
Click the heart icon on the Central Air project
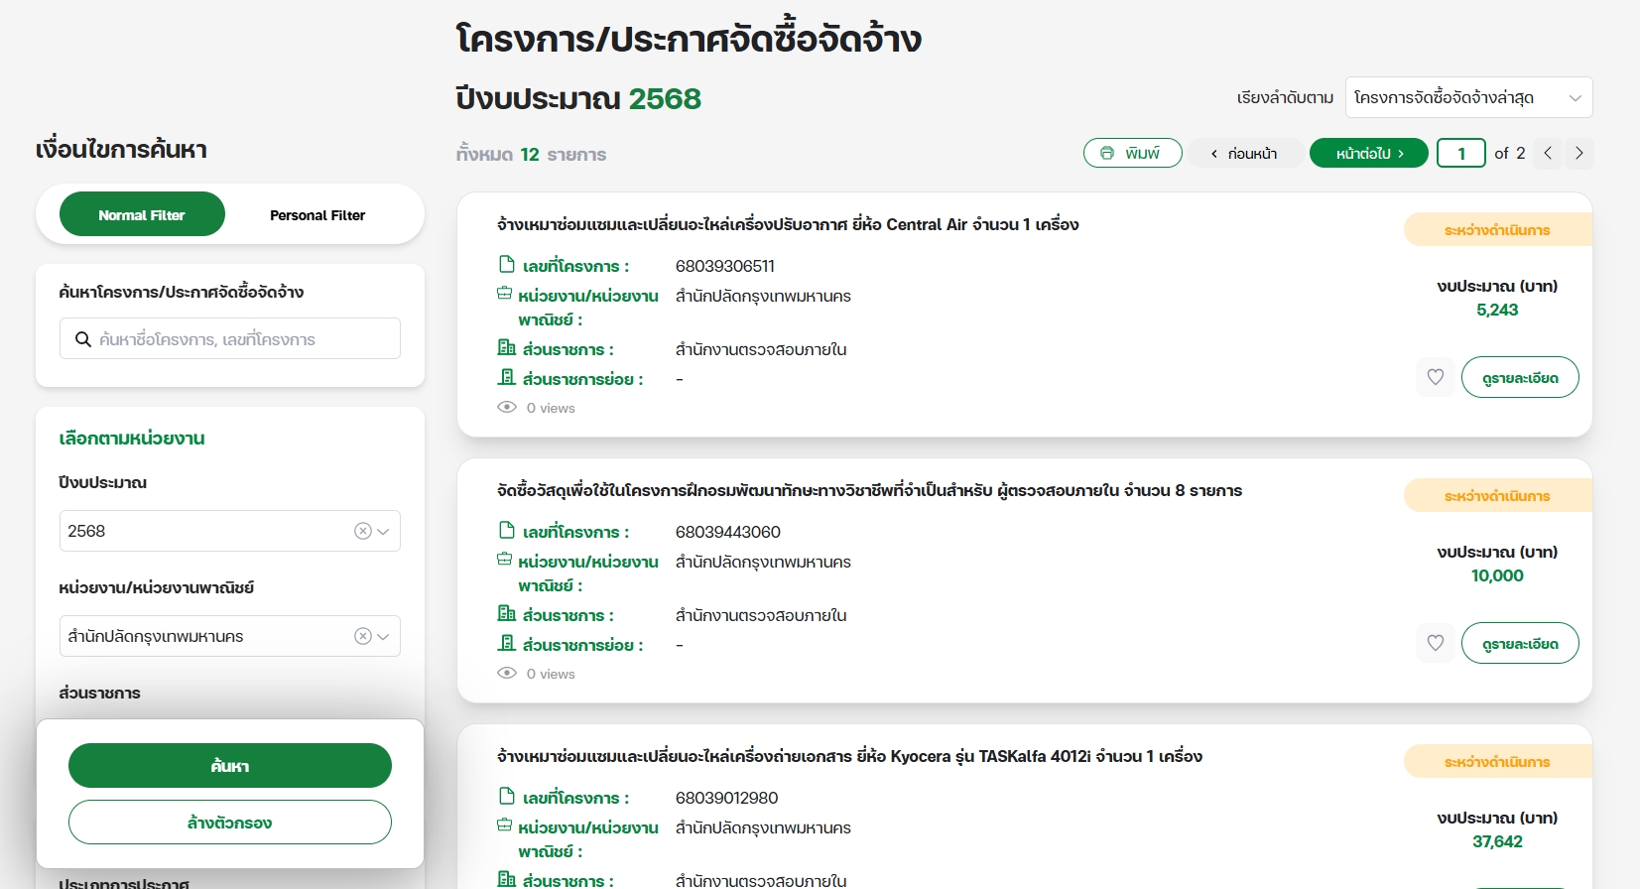point(1435,377)
